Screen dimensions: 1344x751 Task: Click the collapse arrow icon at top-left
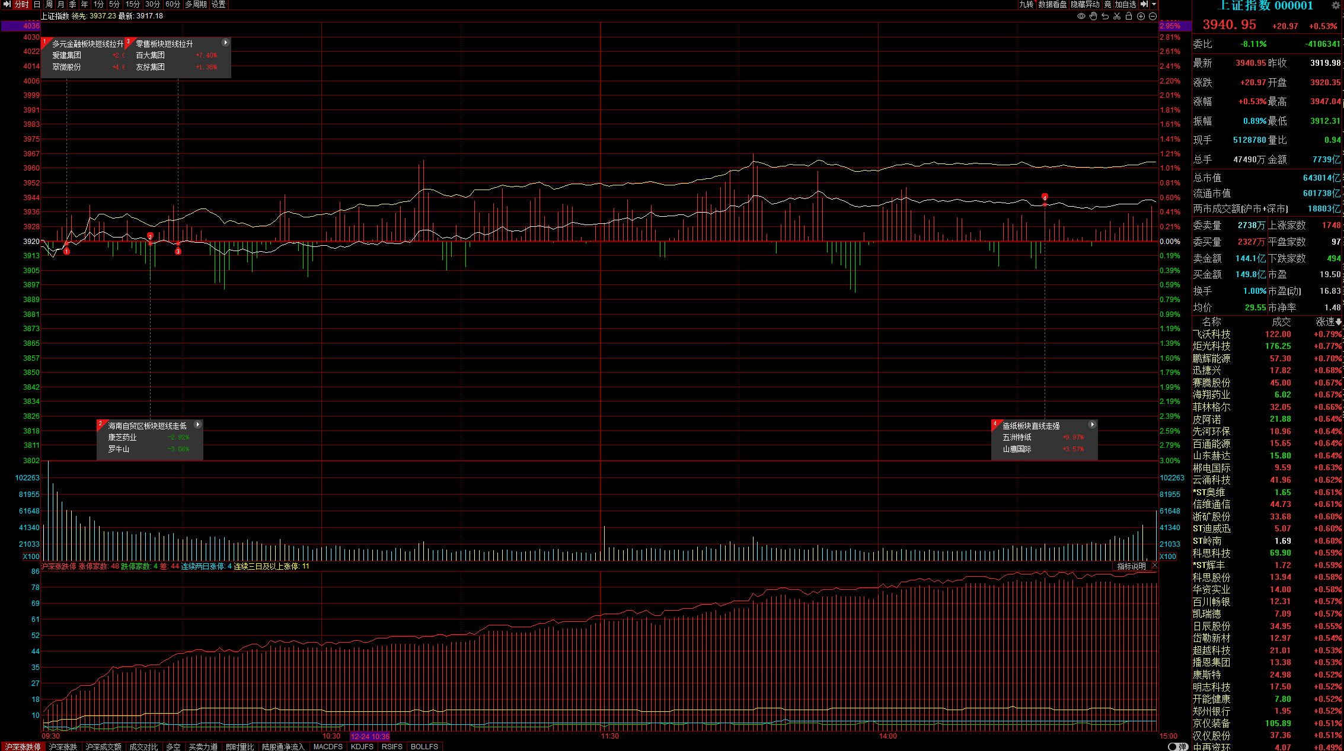pos(7,4)
